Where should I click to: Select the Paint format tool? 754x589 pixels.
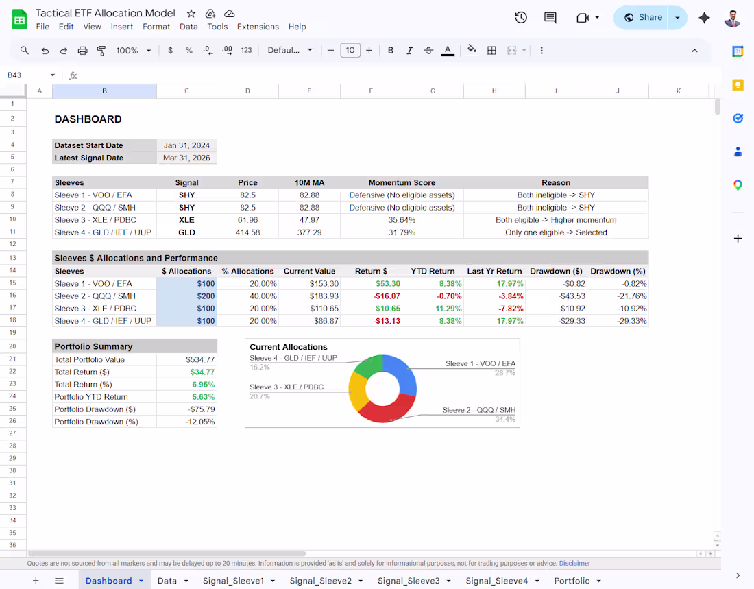pos(100,50)
